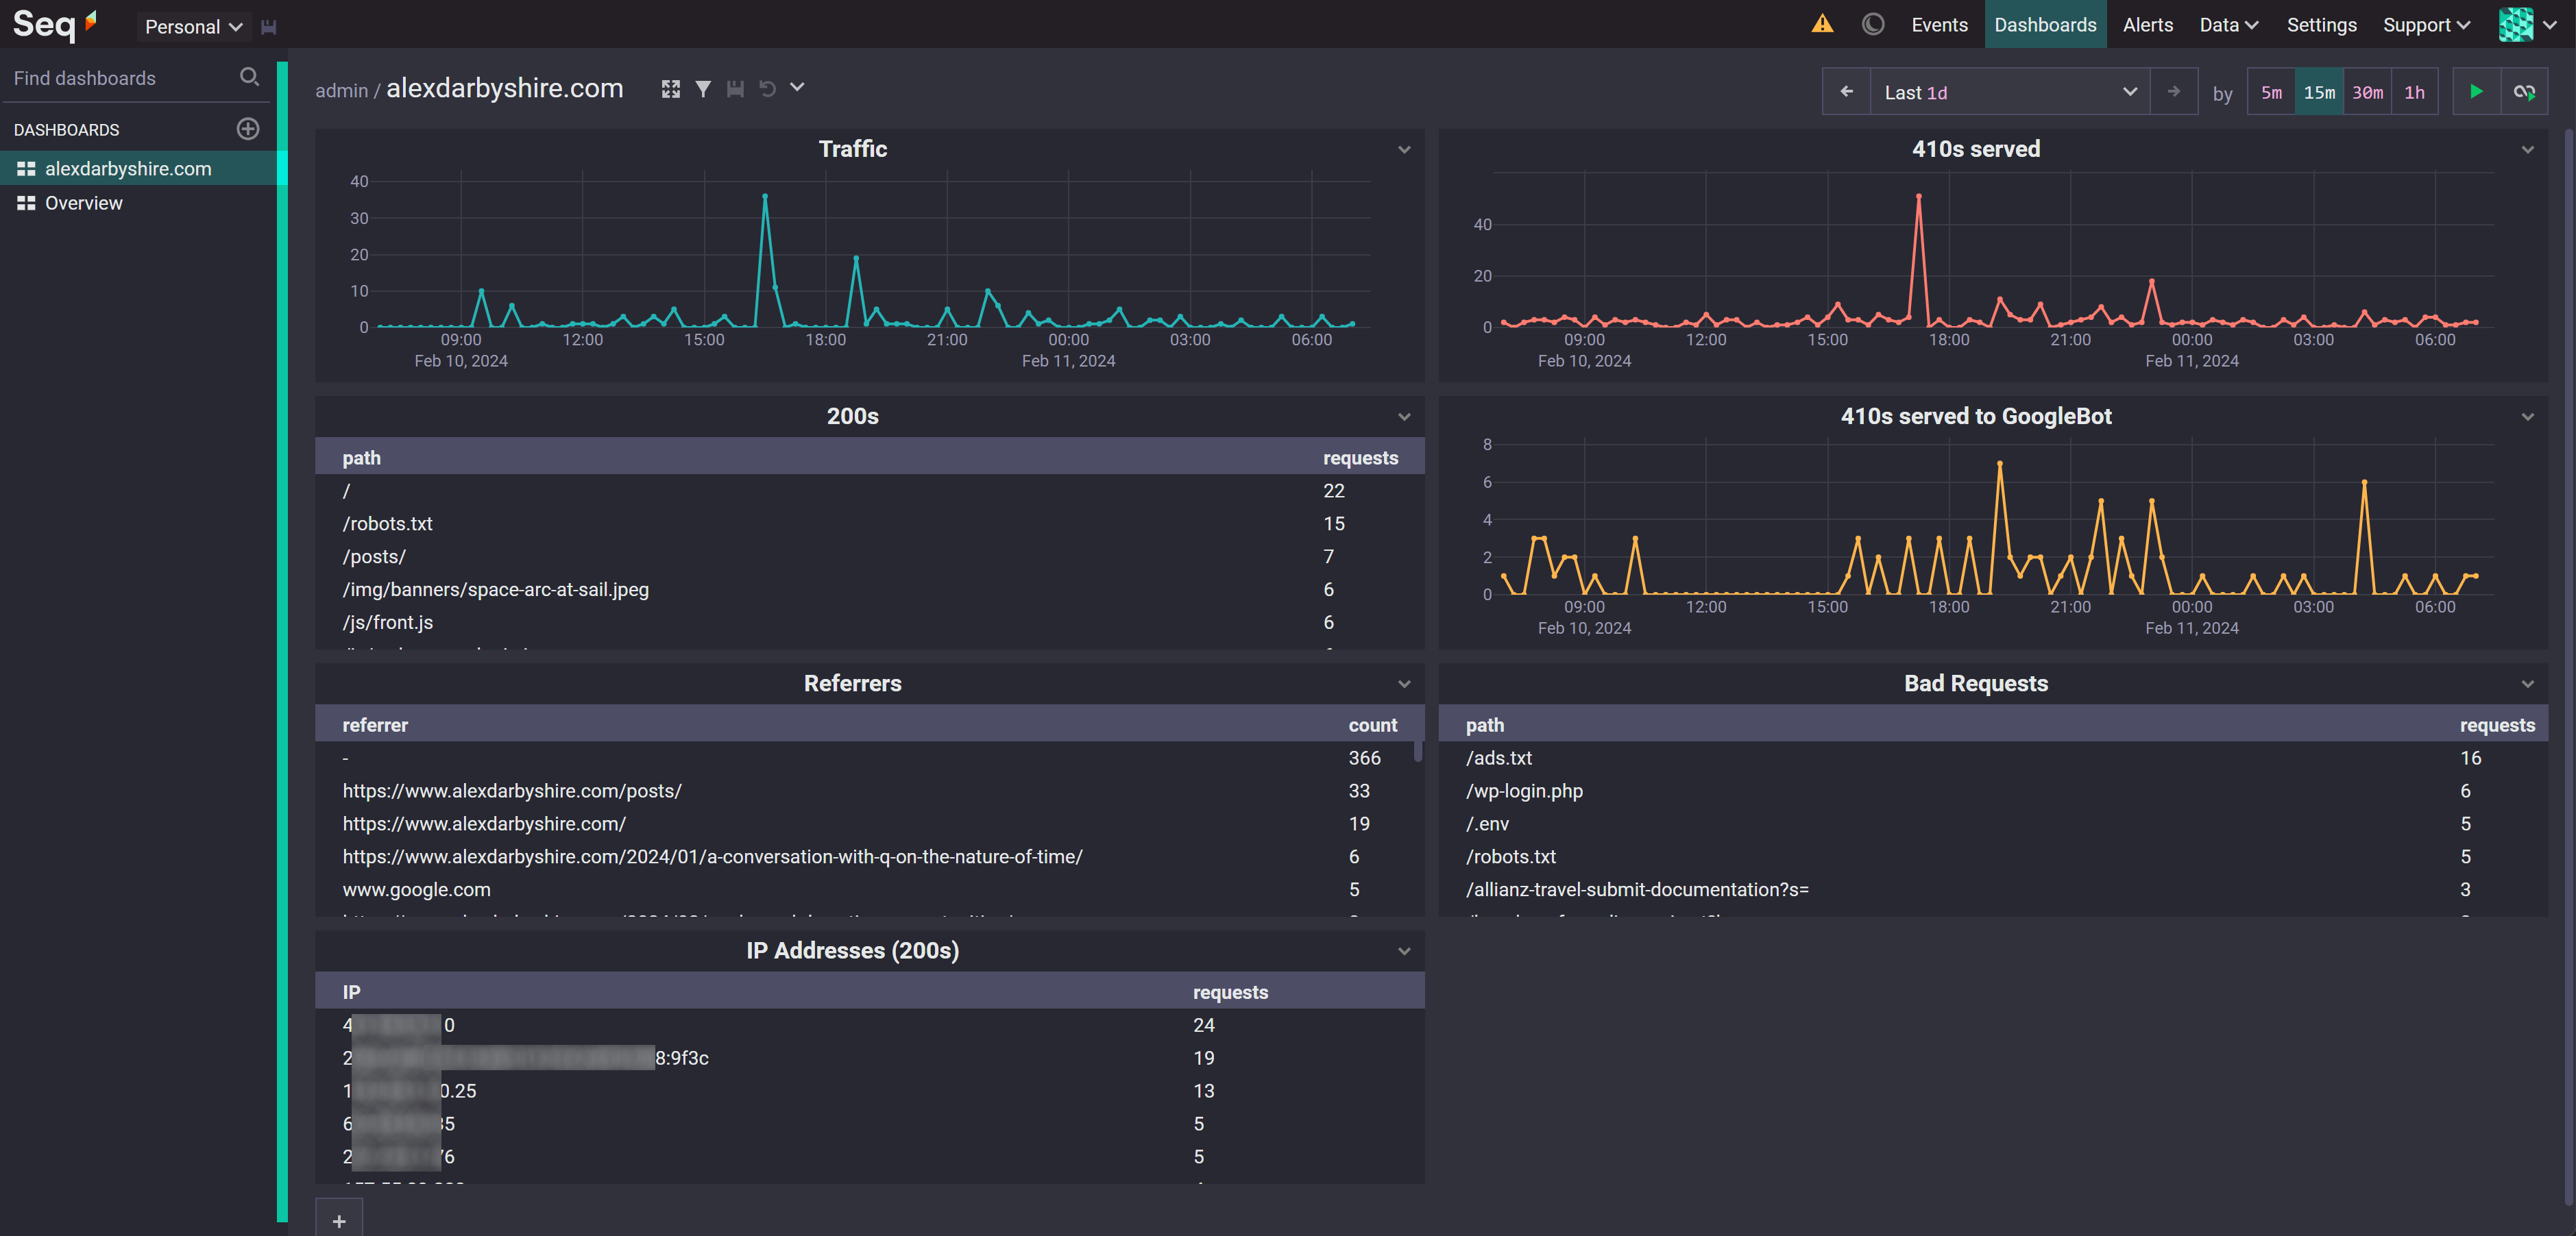This screenshot has width=2576, height=1236.
Task: Click the www.google.com referrer row
Action: click(862, 889)
